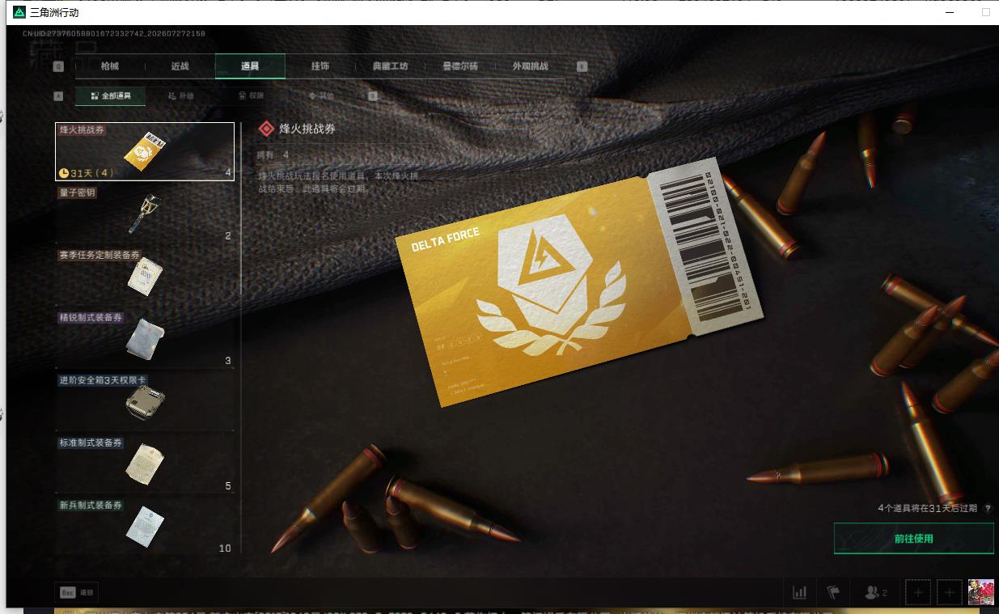Open the 曼德尔砖 tab
Viewport: 999px width, 614px height.
(460, 66)
